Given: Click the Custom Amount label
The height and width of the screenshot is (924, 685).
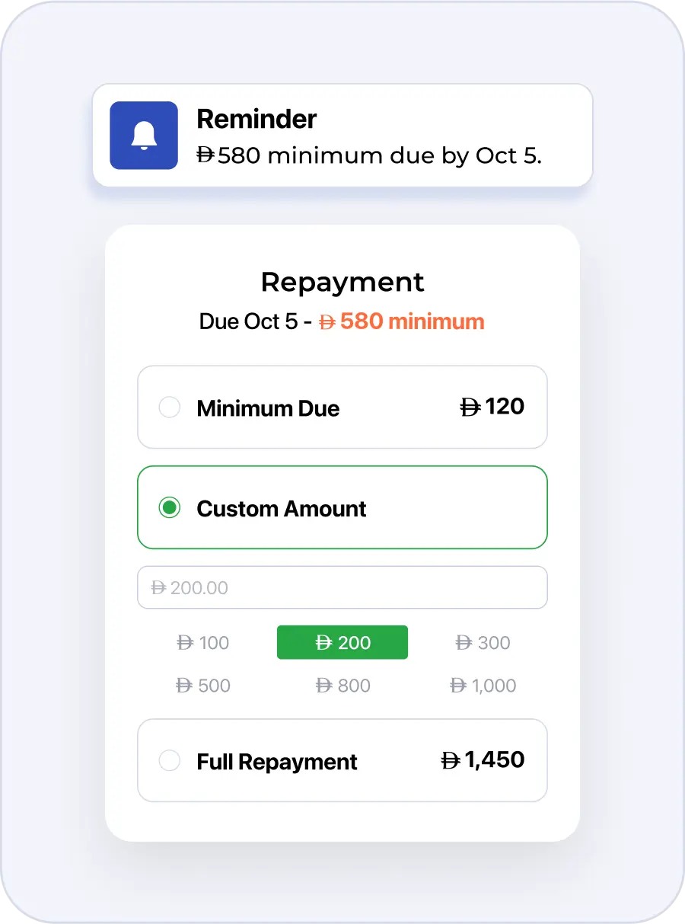Looking at the screenshot, I should coord(282,509).
